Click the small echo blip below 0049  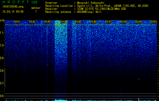tap(139, 79)
